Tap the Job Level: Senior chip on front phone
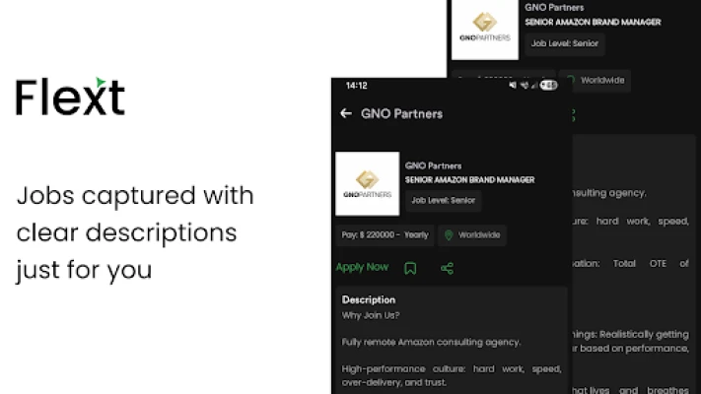The height and width of the screenshot is (394, 701). 443,200
